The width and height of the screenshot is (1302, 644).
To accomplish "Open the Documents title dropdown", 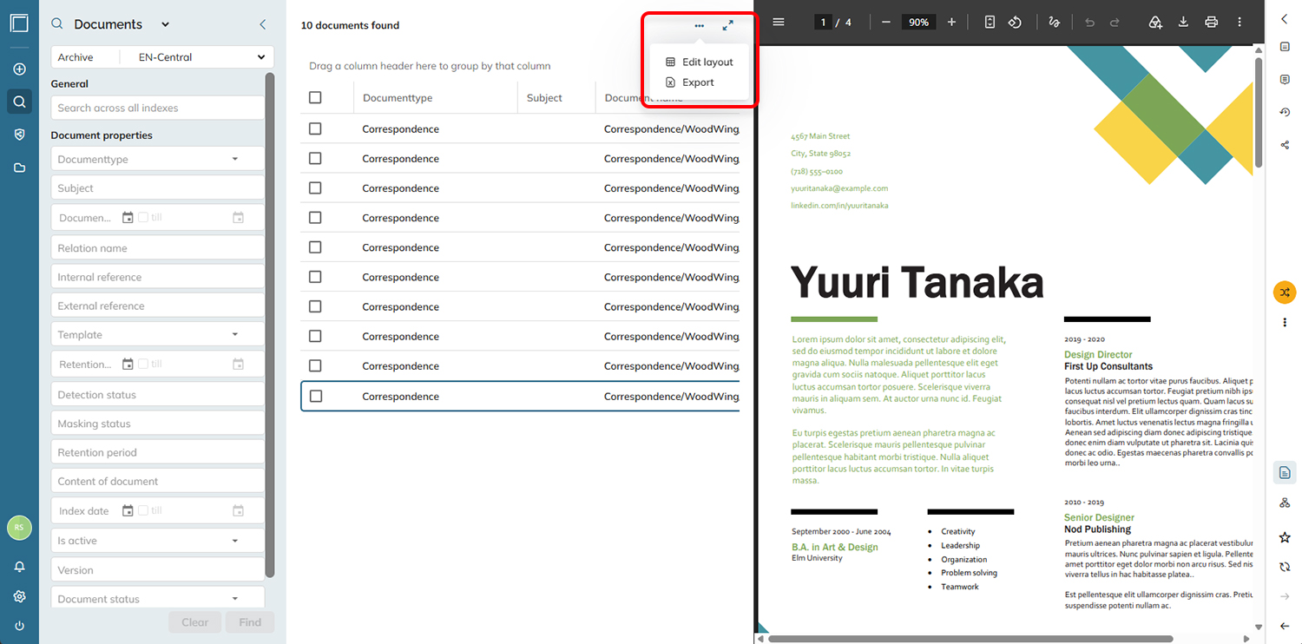I will 166,24.
